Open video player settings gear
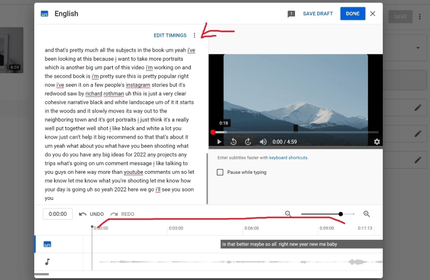Viewport: 430px width, 280px height. click(377, 141)
